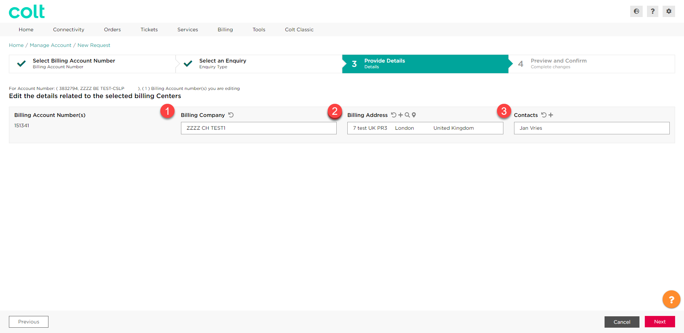The height and width of the screenshot is (333, 684).
Task: Open the Connectivity menu
Action: [x=68, y=29]
